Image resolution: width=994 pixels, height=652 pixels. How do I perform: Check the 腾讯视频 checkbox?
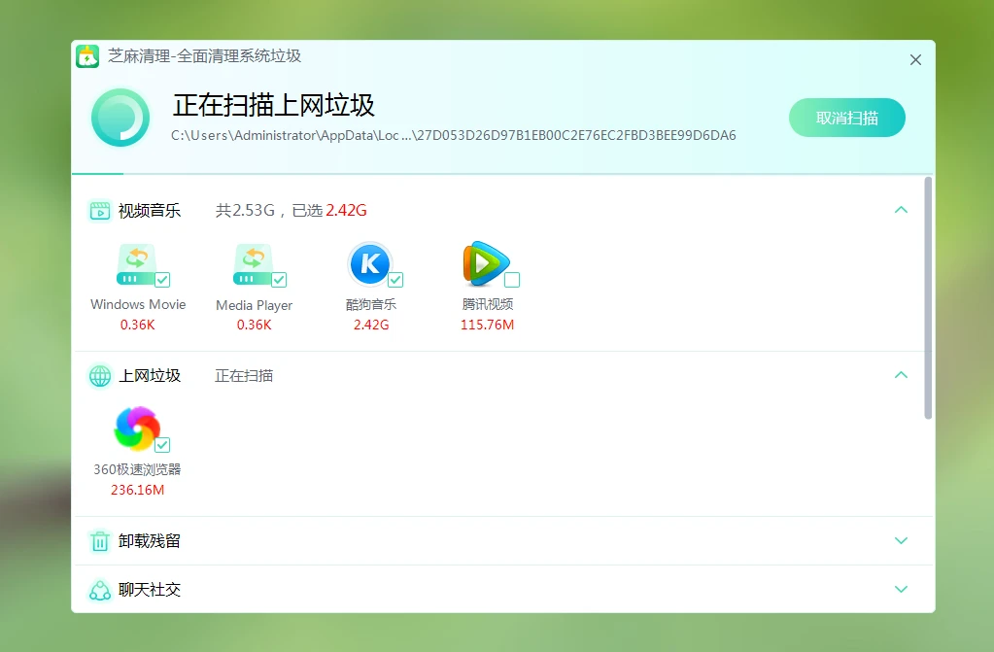[512, 280]
